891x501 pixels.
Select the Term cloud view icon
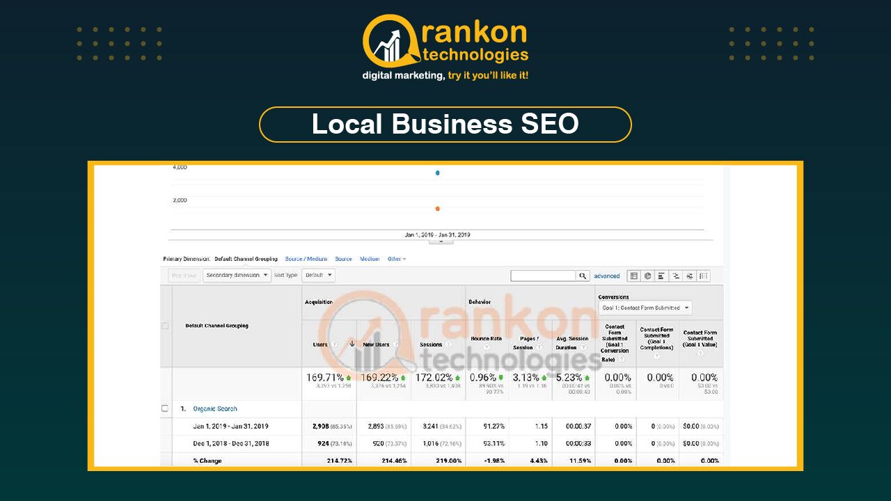pyautogui.click(x=689, y=276)
